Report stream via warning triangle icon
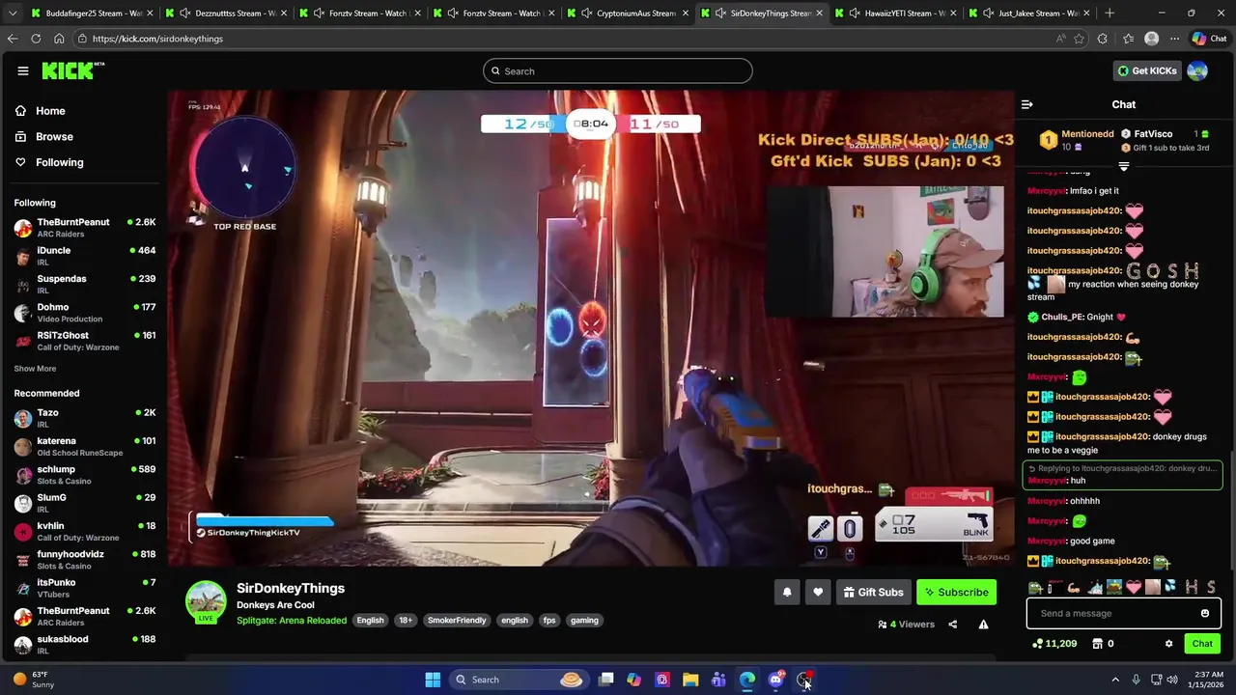This screenshot has height=695, width=1236. [x=983, y=625]
